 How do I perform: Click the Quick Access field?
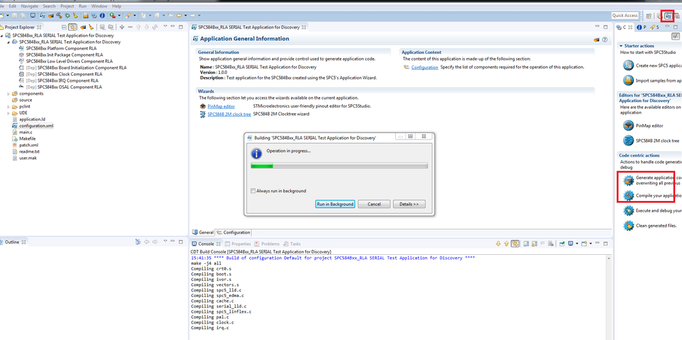point(625,16)
